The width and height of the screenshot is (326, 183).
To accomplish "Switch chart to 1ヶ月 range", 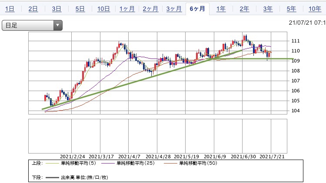I will pos(127,9).
